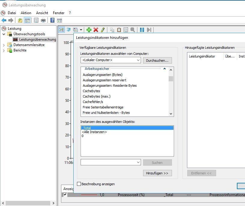Open graph type dropdown arrow
Screen dimensions: 245x206
[81, 30]
